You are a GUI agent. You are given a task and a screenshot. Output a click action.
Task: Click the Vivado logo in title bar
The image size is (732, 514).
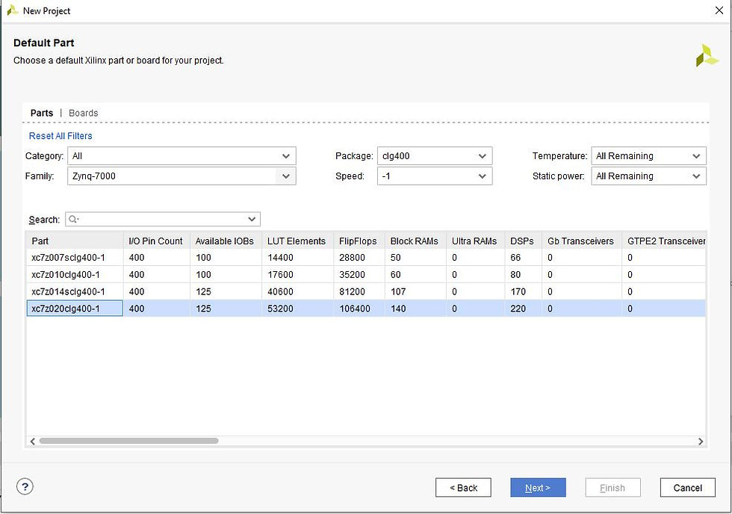coord(12,10)
